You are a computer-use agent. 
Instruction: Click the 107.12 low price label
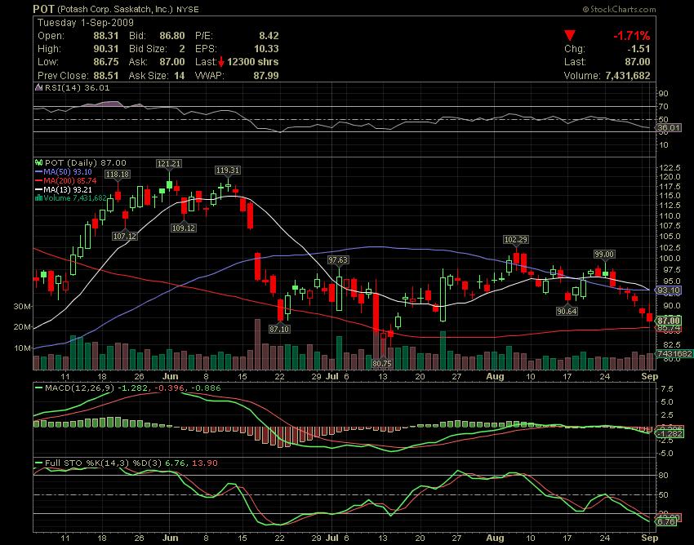point(125,237)
